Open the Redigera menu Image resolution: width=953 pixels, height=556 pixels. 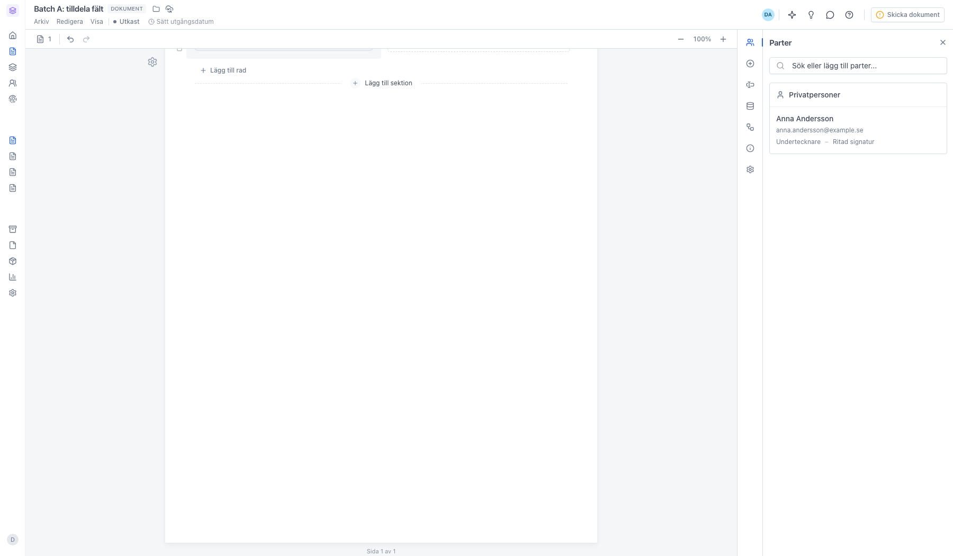click(70, 22)
